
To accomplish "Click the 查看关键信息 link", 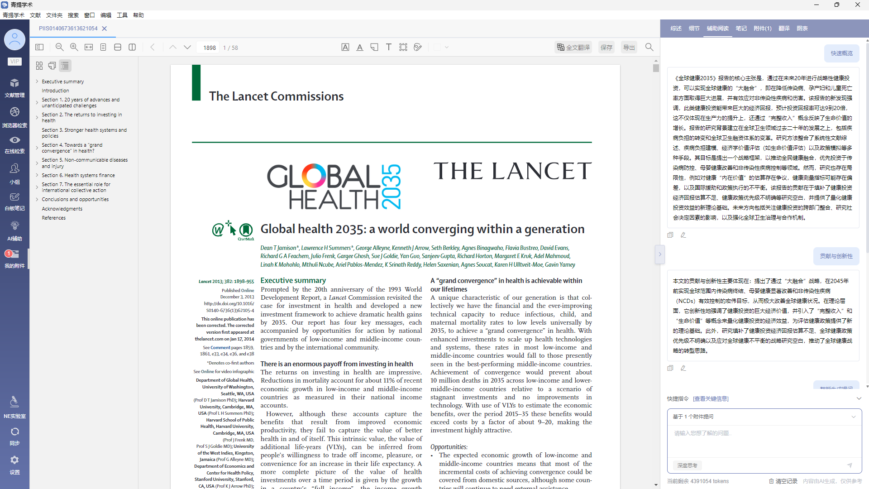I will click(711, 398).
